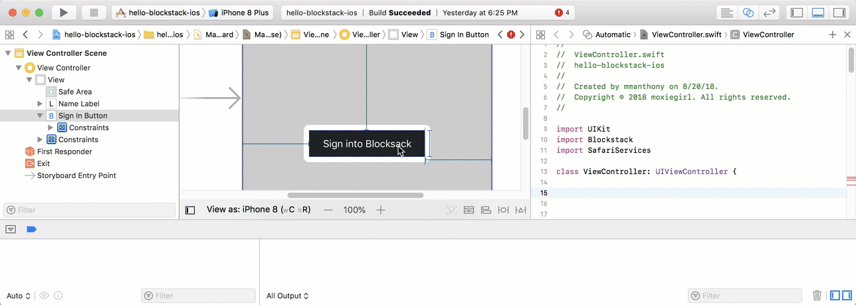This screenshot has height=305, width=856.
Task: Open the Version editor
Action: pos(770,13)
